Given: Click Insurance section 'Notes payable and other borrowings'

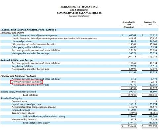Looking at the screenshot, I should click(x=30, y=53).
